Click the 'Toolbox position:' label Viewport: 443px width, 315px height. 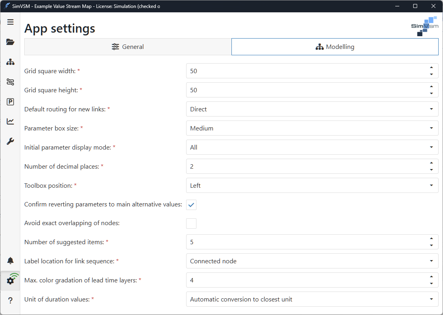pyautogui.click(x=48, y=186)
